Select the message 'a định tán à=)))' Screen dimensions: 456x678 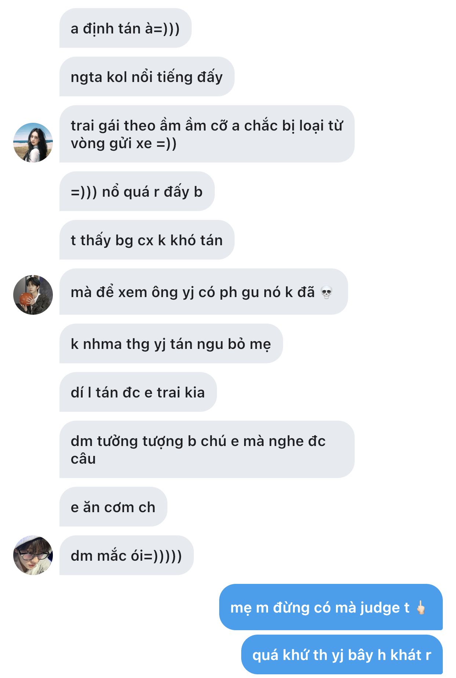pyautogui.click(x=125, y=28)
